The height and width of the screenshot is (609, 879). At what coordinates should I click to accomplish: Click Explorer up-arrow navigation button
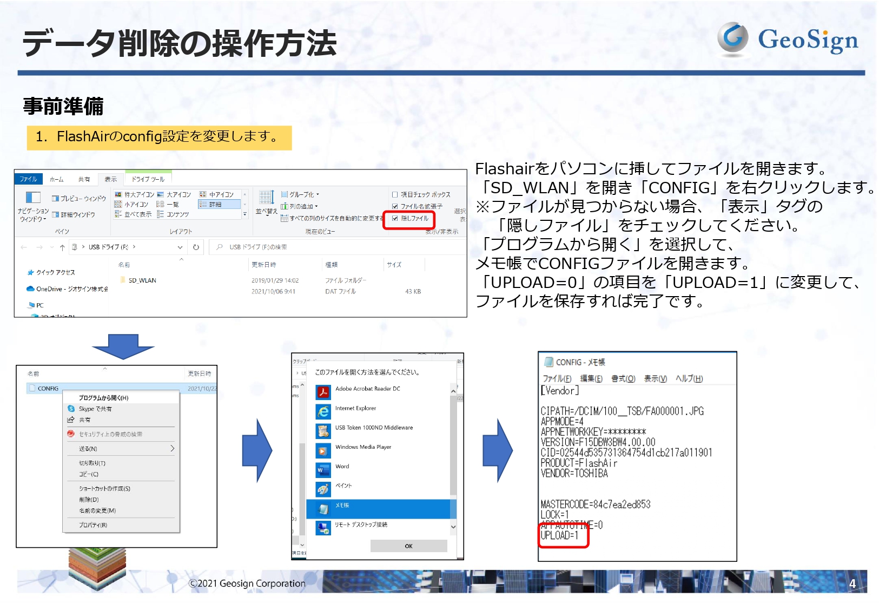[62, 247]
